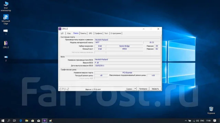
Task: Switch input language ENG indicator
Action: [x=202, y=121]
